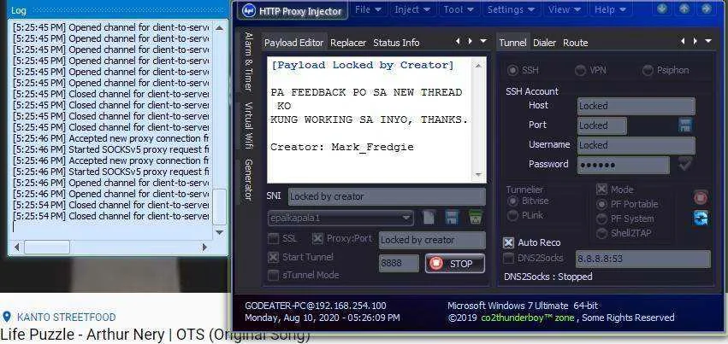
Task: Click the blue floppy save config icon
Action: click(452, 217)
